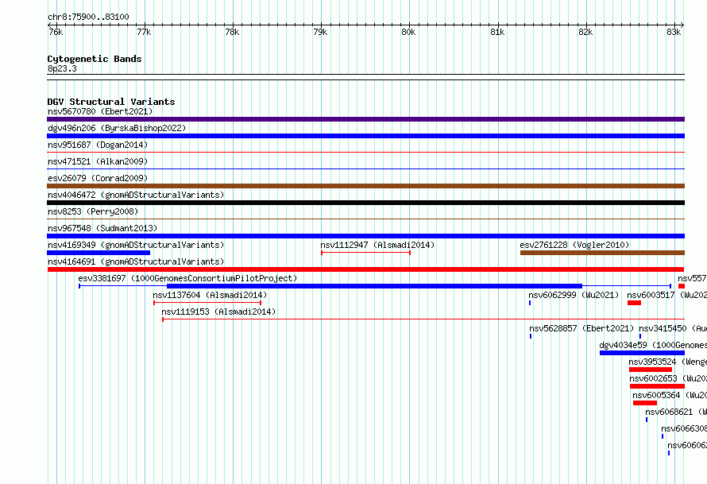The height and width of the screenshot is (484, 707).
Task: Select the nsv1119153 (Alsmadi2014) thin red line
Action: 423,319
